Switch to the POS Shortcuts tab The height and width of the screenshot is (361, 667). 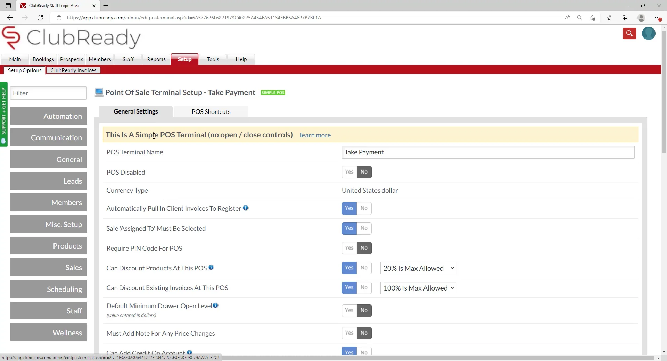tap(211, 111)
